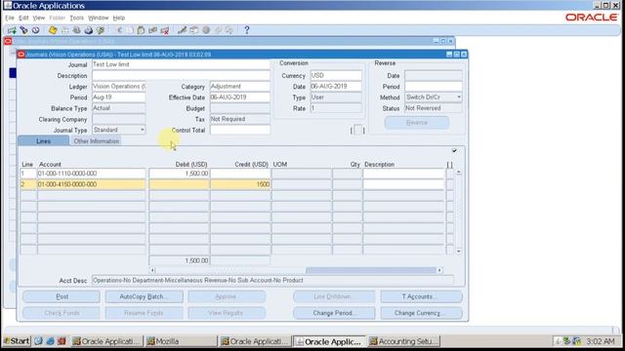
Task: Click the AutoCopy Batch button
Action: 144,296
